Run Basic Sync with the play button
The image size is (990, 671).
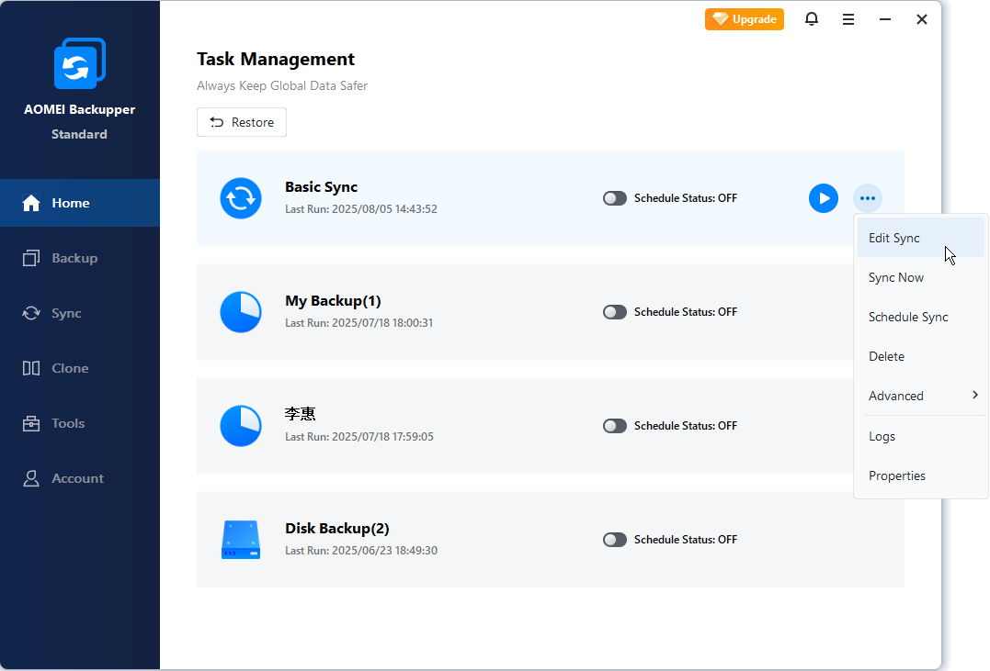pyautogui.click(x=823, y=198)
